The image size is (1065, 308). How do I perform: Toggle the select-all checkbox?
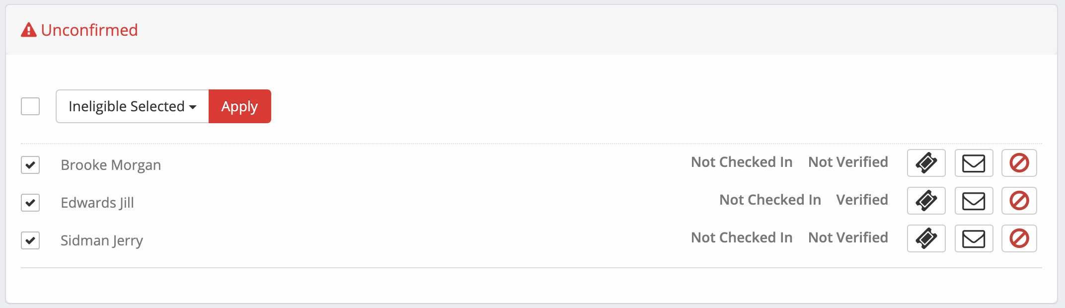tap(30, 106)
